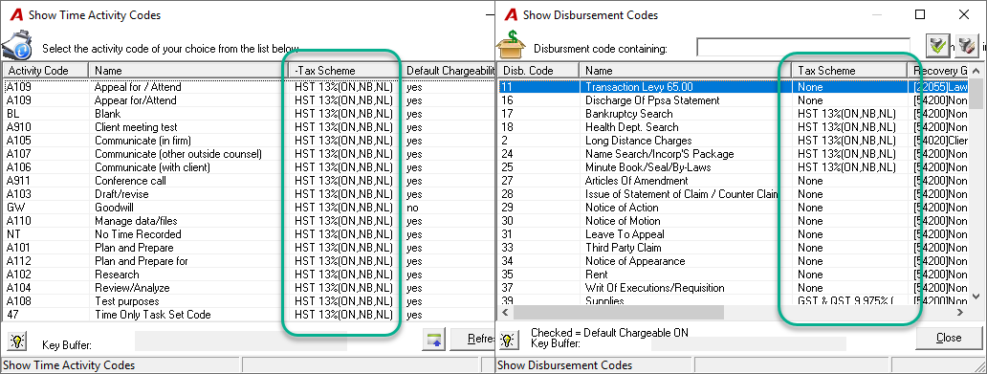
Task: Select the Goodwill activity row
Action: 250,208
